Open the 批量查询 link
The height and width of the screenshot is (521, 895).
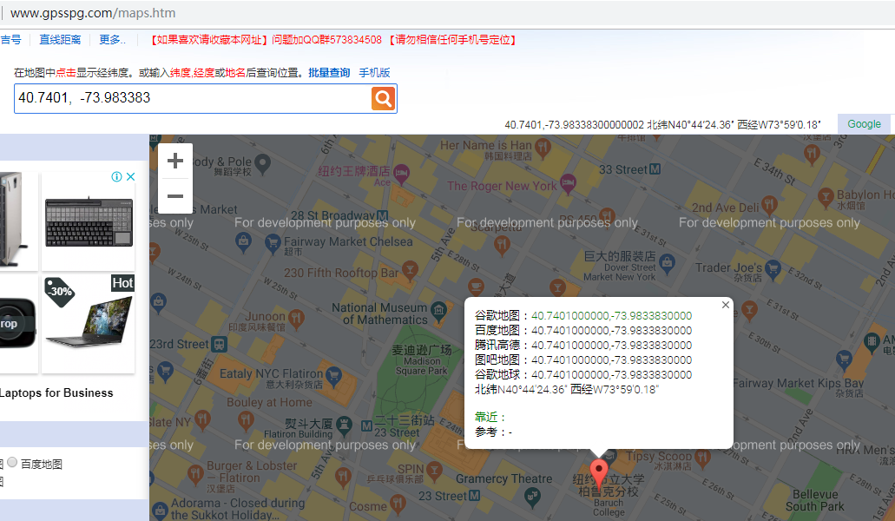(x=329, y=72)
